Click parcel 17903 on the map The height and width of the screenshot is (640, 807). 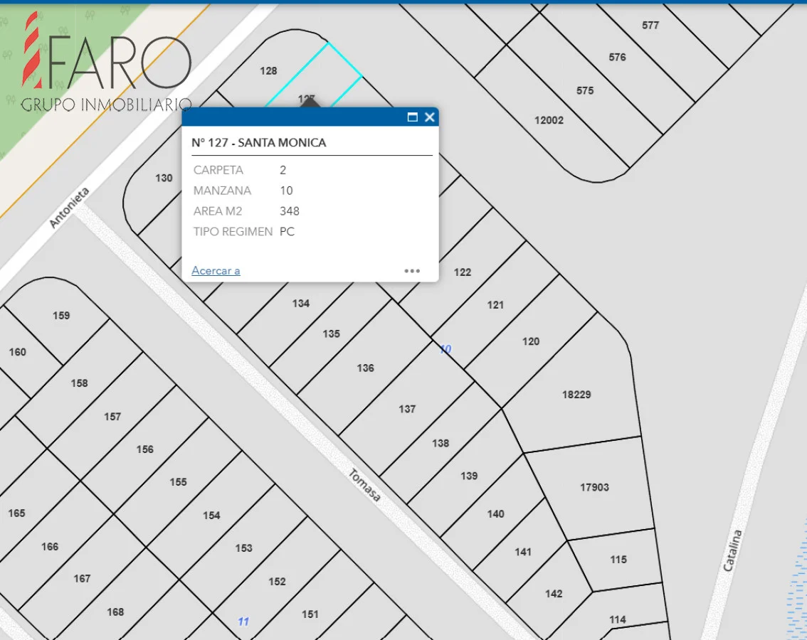click(x=594, y=488)
